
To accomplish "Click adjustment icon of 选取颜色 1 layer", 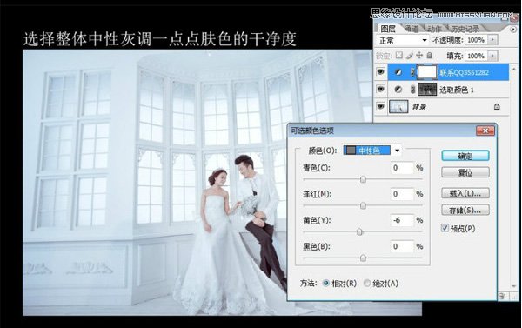I will pyautogui.click(x=398, y=90).
